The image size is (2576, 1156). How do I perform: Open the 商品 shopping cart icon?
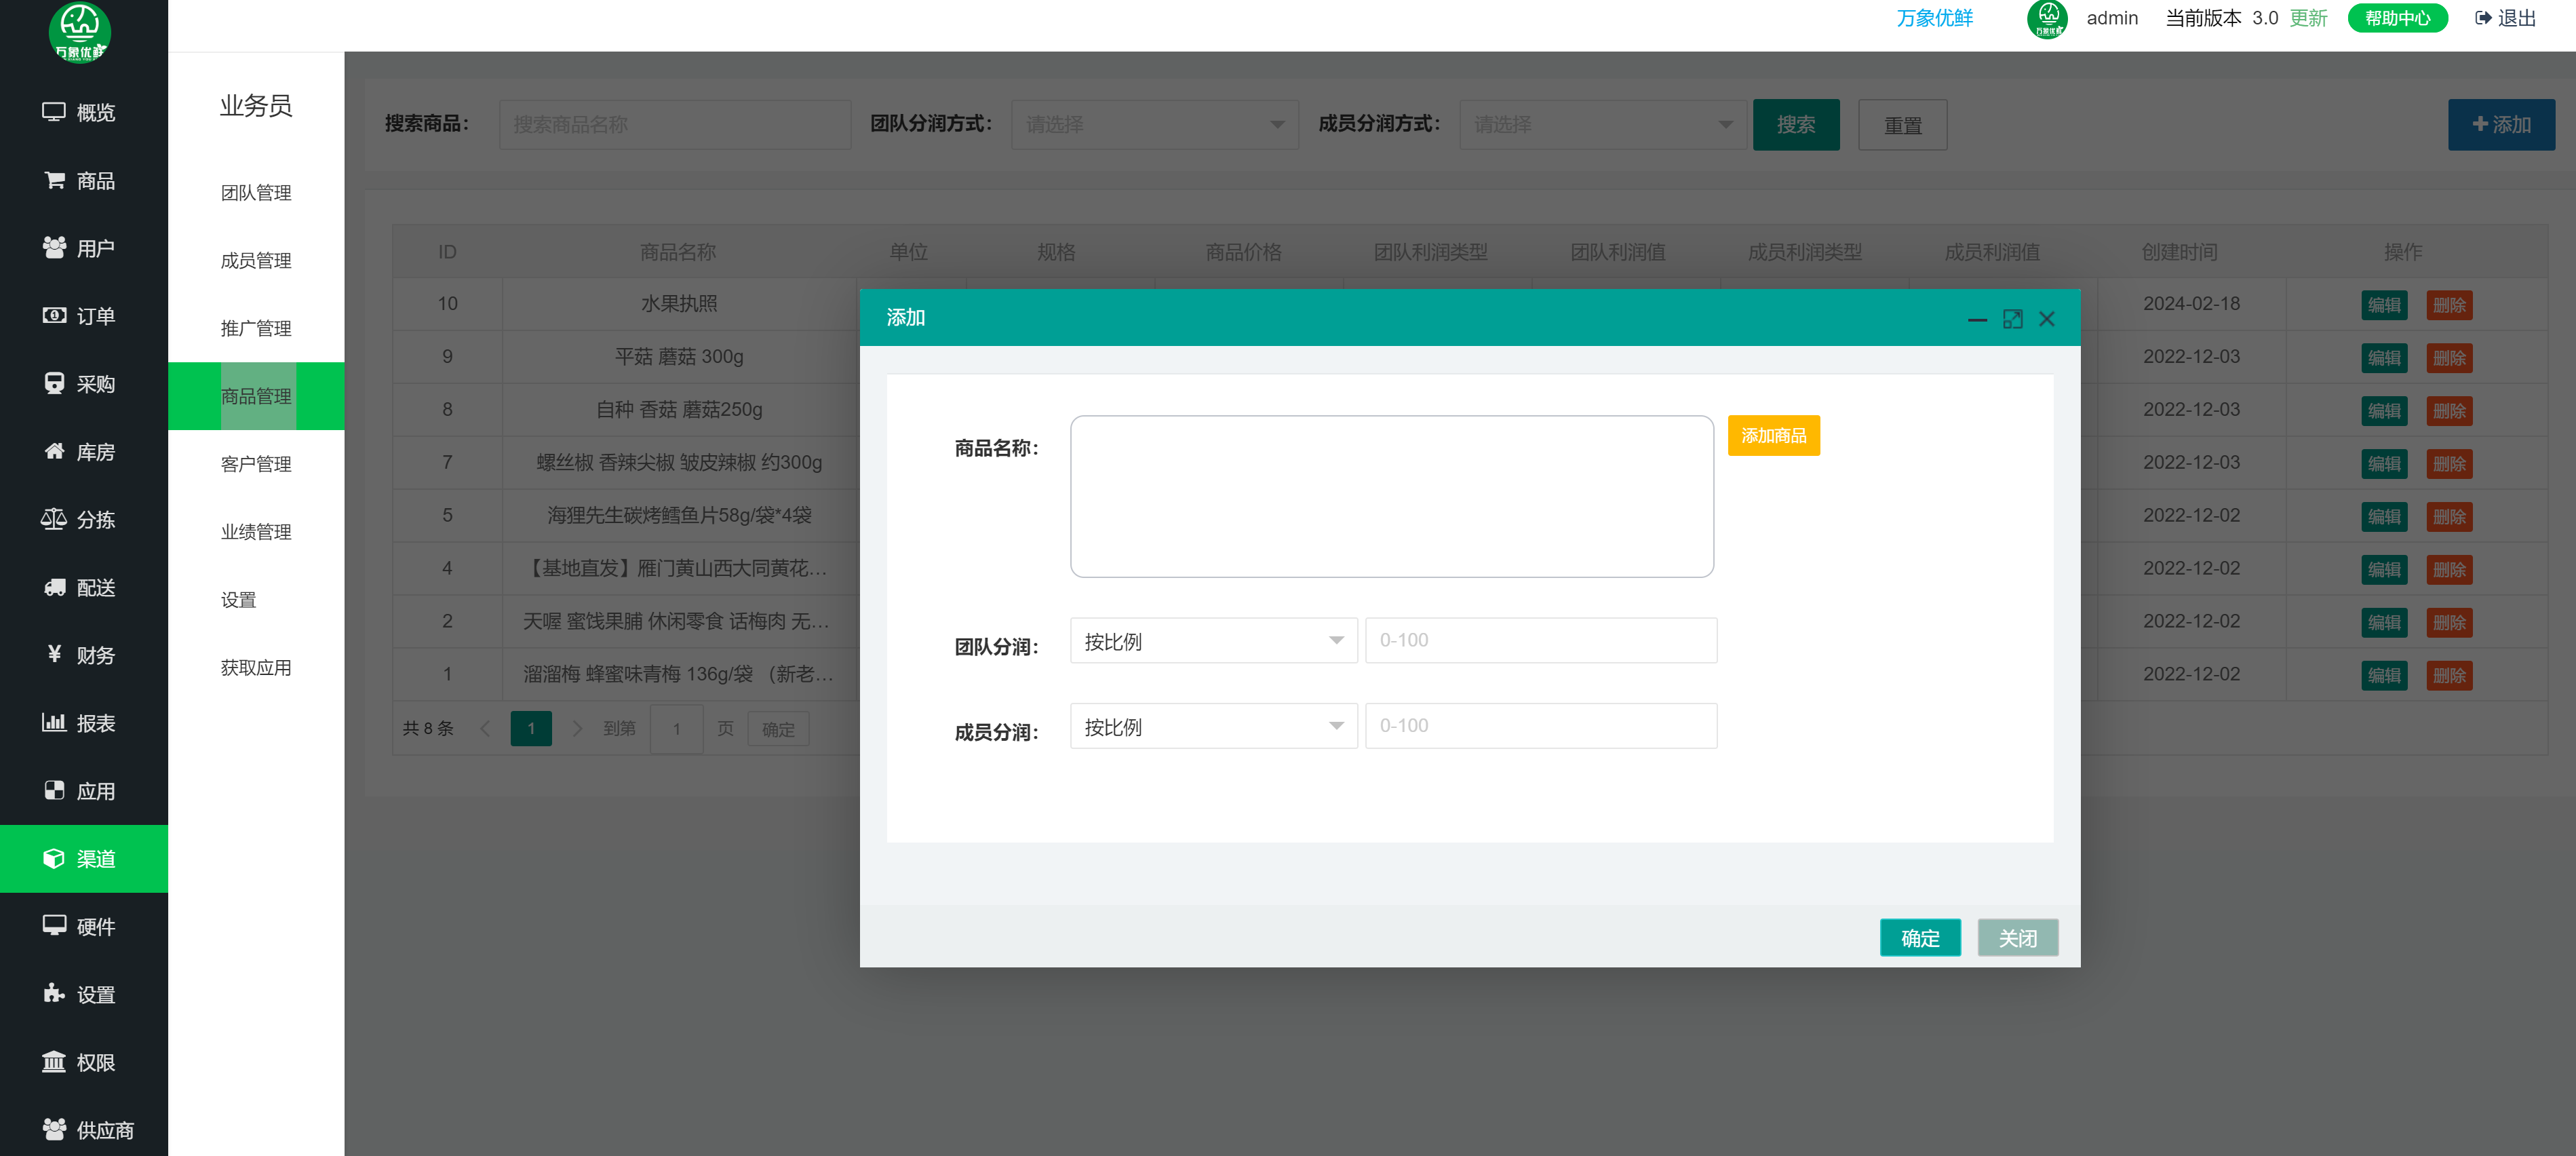[x=53, y=180]
